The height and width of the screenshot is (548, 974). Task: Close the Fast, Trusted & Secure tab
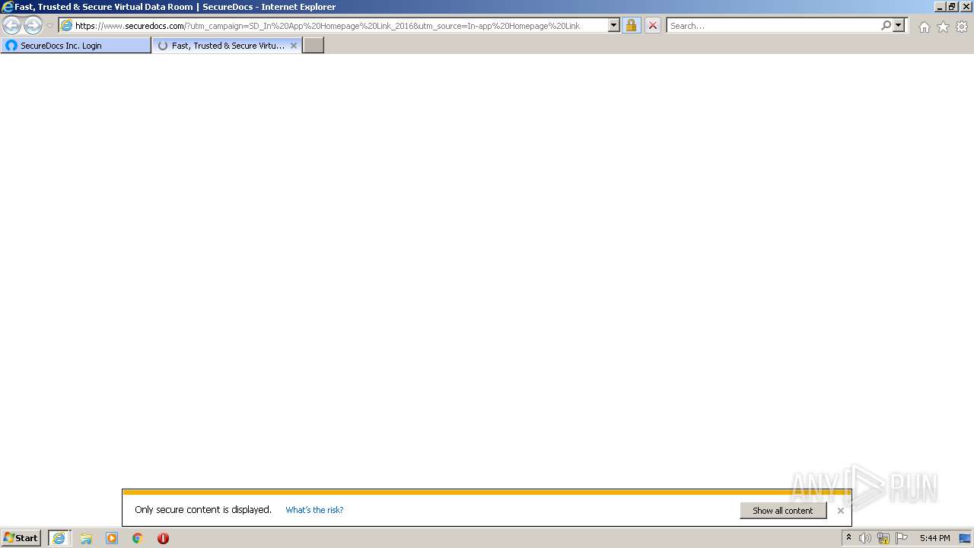click(294, 46)
